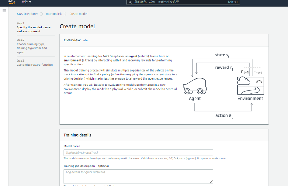
Task: Grab the textarea resize handle
Action: [x=211, y=182]
